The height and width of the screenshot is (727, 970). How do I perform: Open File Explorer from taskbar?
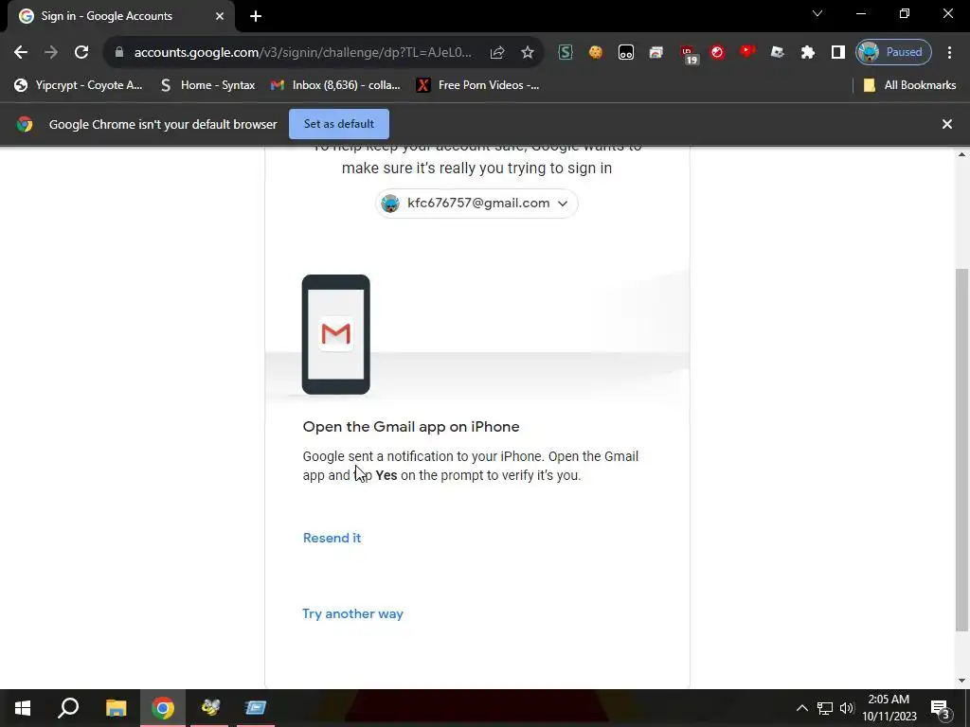[x=116, y=708]
